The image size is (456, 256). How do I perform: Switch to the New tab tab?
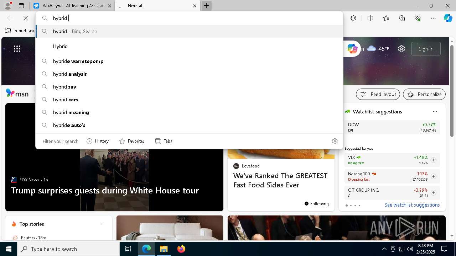coord(157,6)
